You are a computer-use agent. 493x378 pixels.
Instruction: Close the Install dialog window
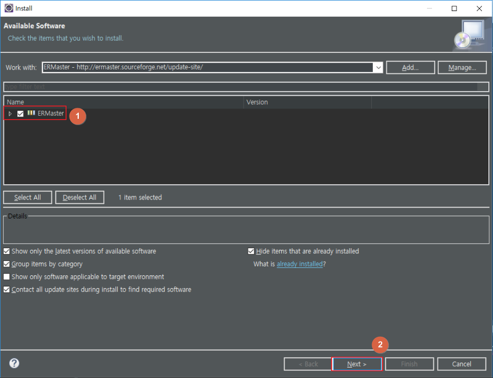tap(479, 9)
